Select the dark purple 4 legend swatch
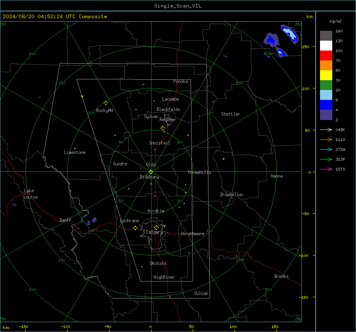Viewport: 356px width, 332px height. click(x=326, y=114)
